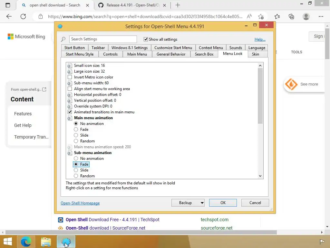
Task: Click the gear icon for Sub-menu width
Action: coord(70,83)
